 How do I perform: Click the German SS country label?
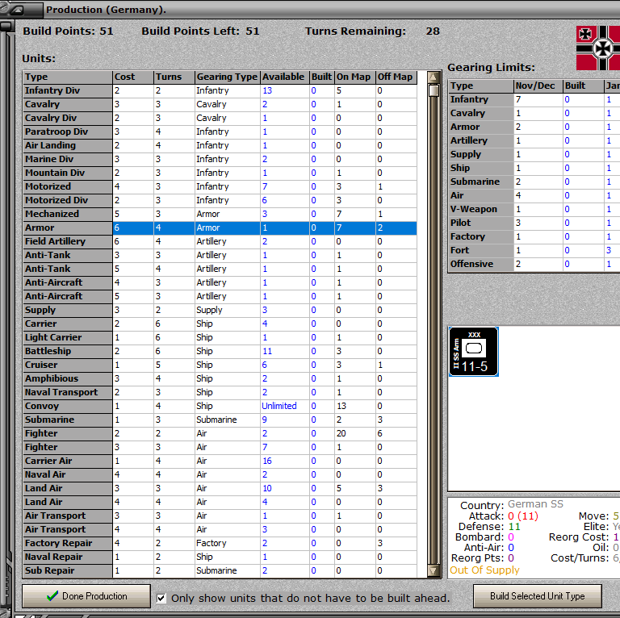pyautogui.click(x=535, y=504)
